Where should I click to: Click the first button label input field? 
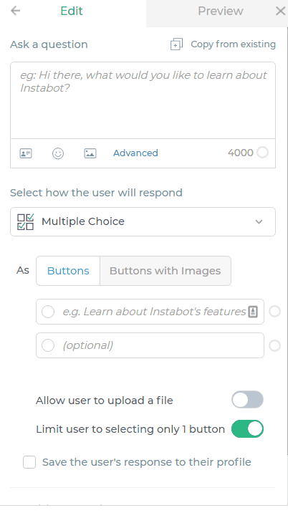point(150,312)
